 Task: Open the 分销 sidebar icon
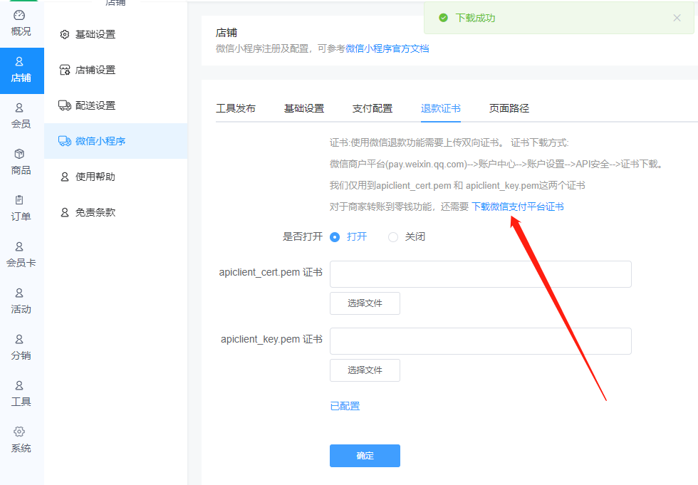point(19,339)
